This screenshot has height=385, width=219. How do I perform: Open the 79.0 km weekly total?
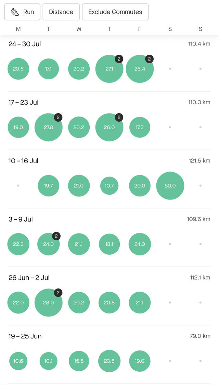click(200, 336)
